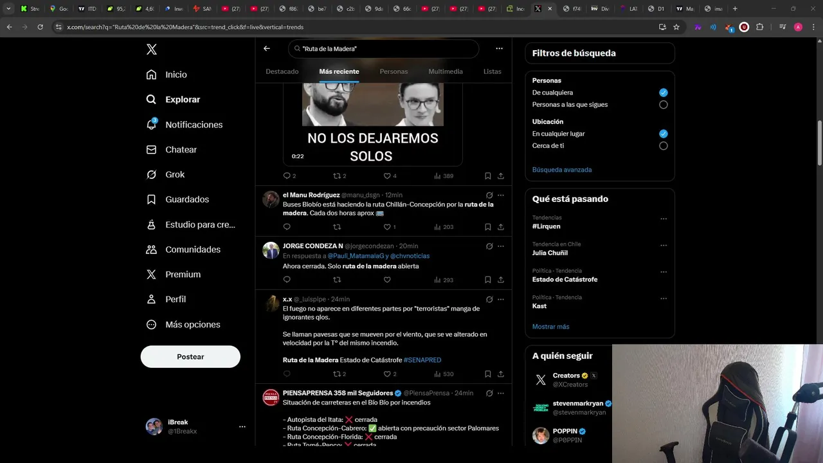Open Comunidades in the sidebar

click(183, 250)
